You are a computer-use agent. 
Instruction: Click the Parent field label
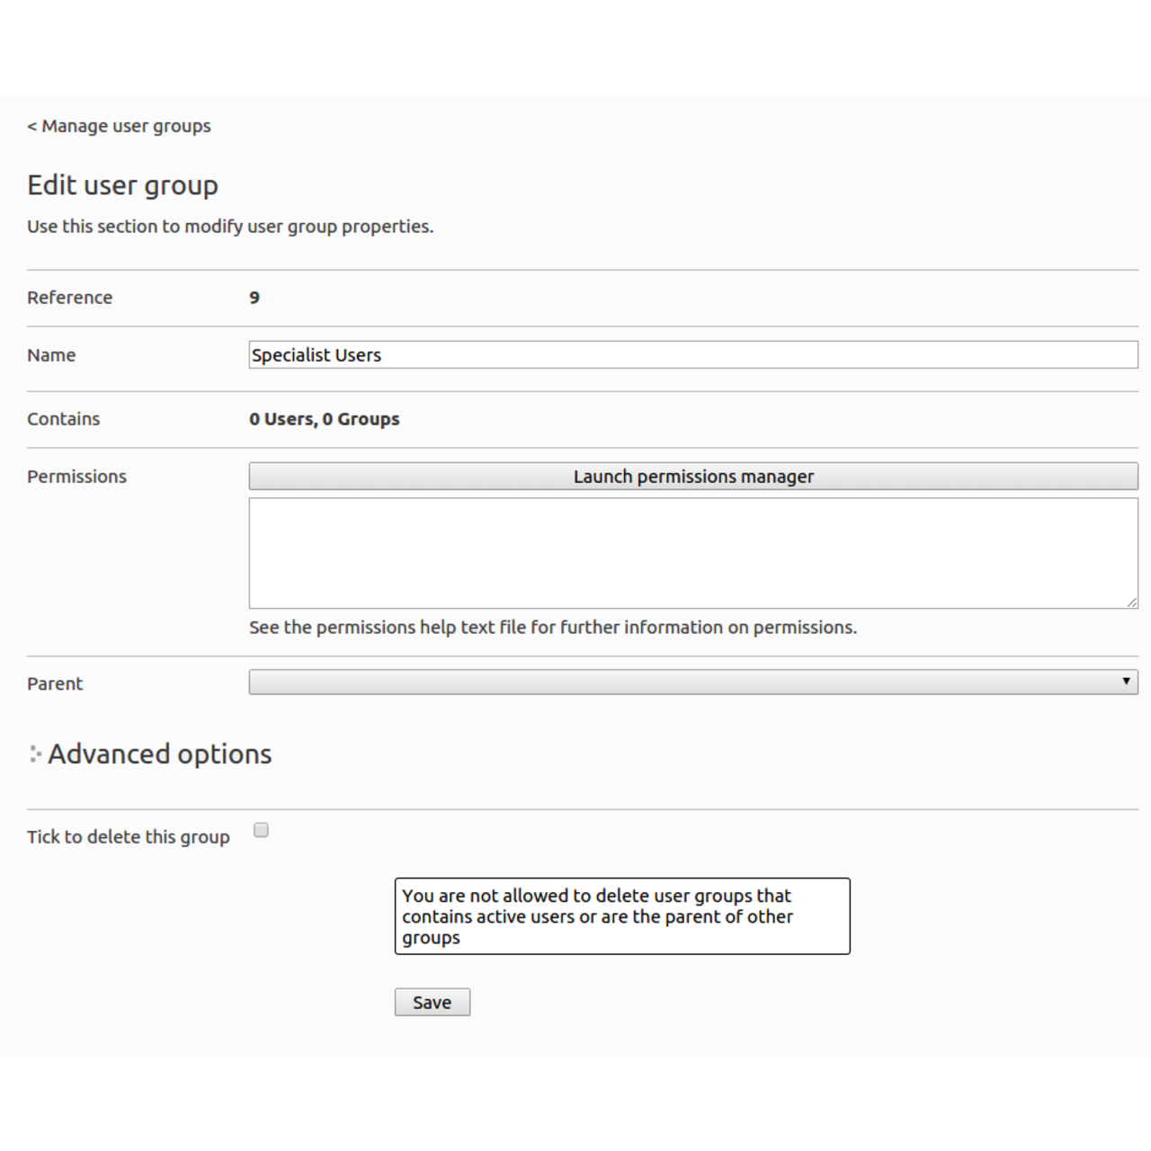point(55,683)
